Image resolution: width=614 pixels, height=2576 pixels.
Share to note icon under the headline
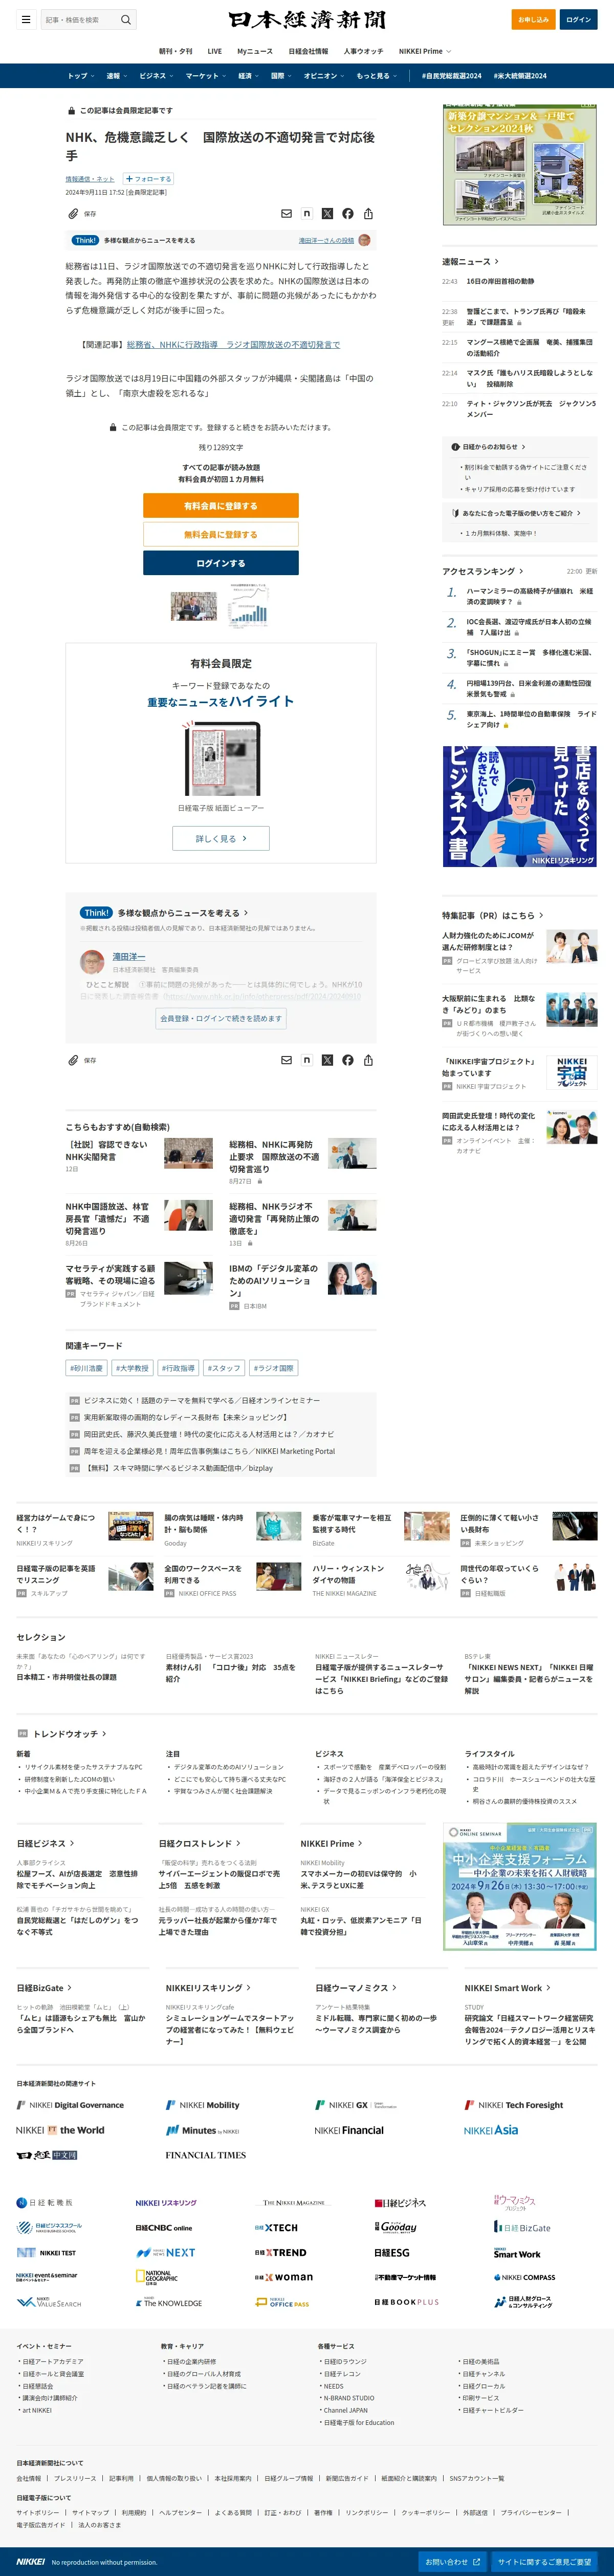click(x=306, y=214)
